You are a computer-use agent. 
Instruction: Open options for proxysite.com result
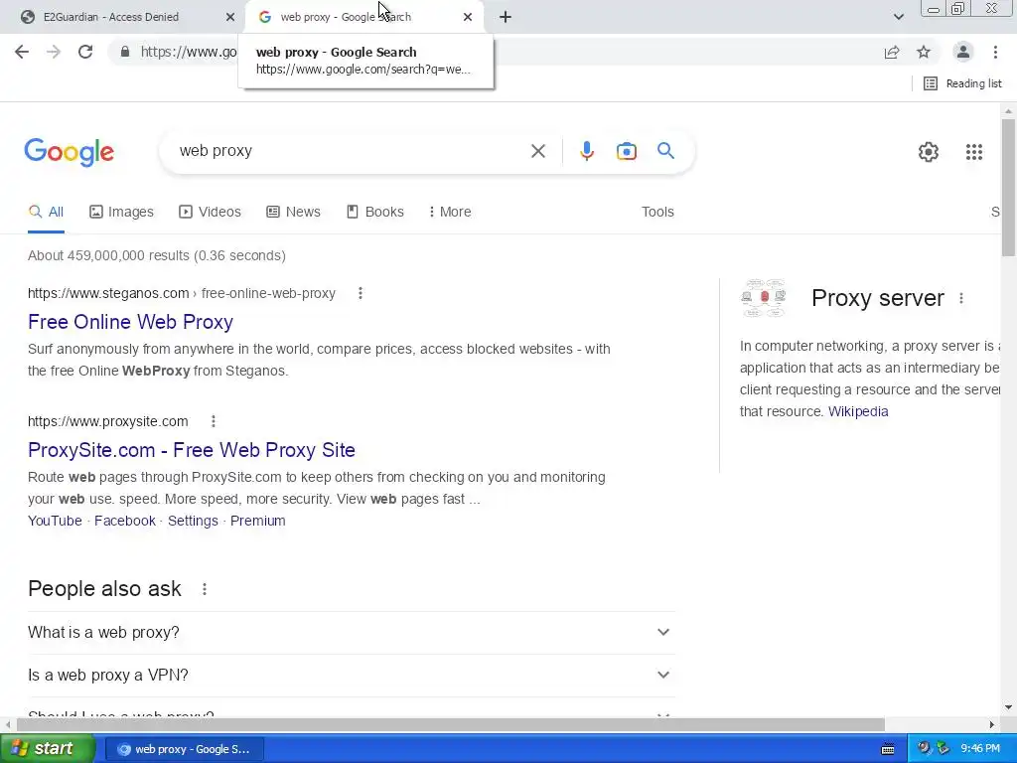[x=213, y=421]
